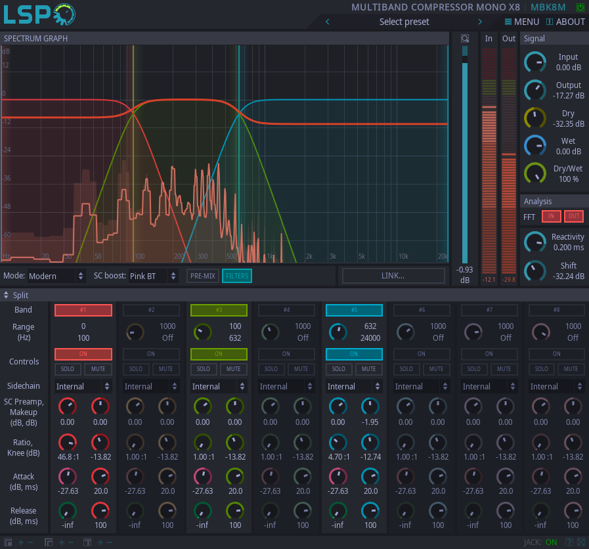Click the magnifier zoom icon above the meters
Viewport: 589px width, 549px height.
point(465,38)
